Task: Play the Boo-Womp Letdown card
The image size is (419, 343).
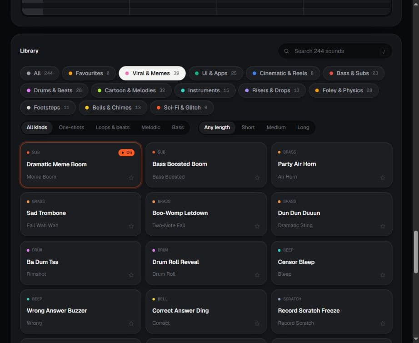Action: [x=206, y=214]
